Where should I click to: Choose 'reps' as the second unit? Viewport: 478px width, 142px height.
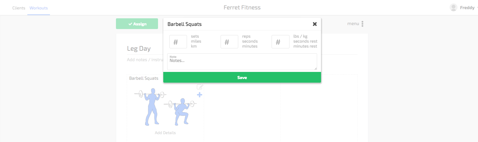(x=246, y=36)
